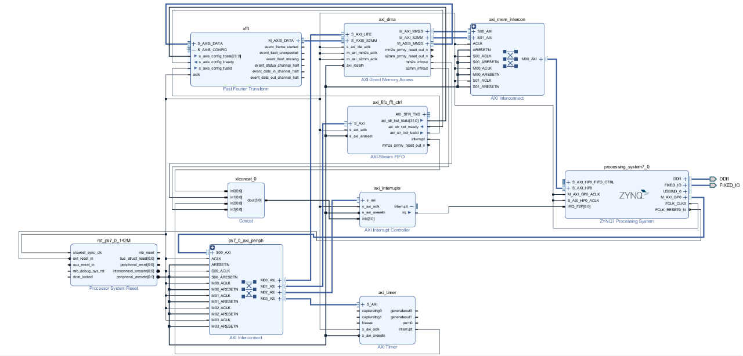Expand M_AXI_S2MM interface on axi_dma
The width and height of the screenshot is (743, 356).
click(x=427, y=38)
